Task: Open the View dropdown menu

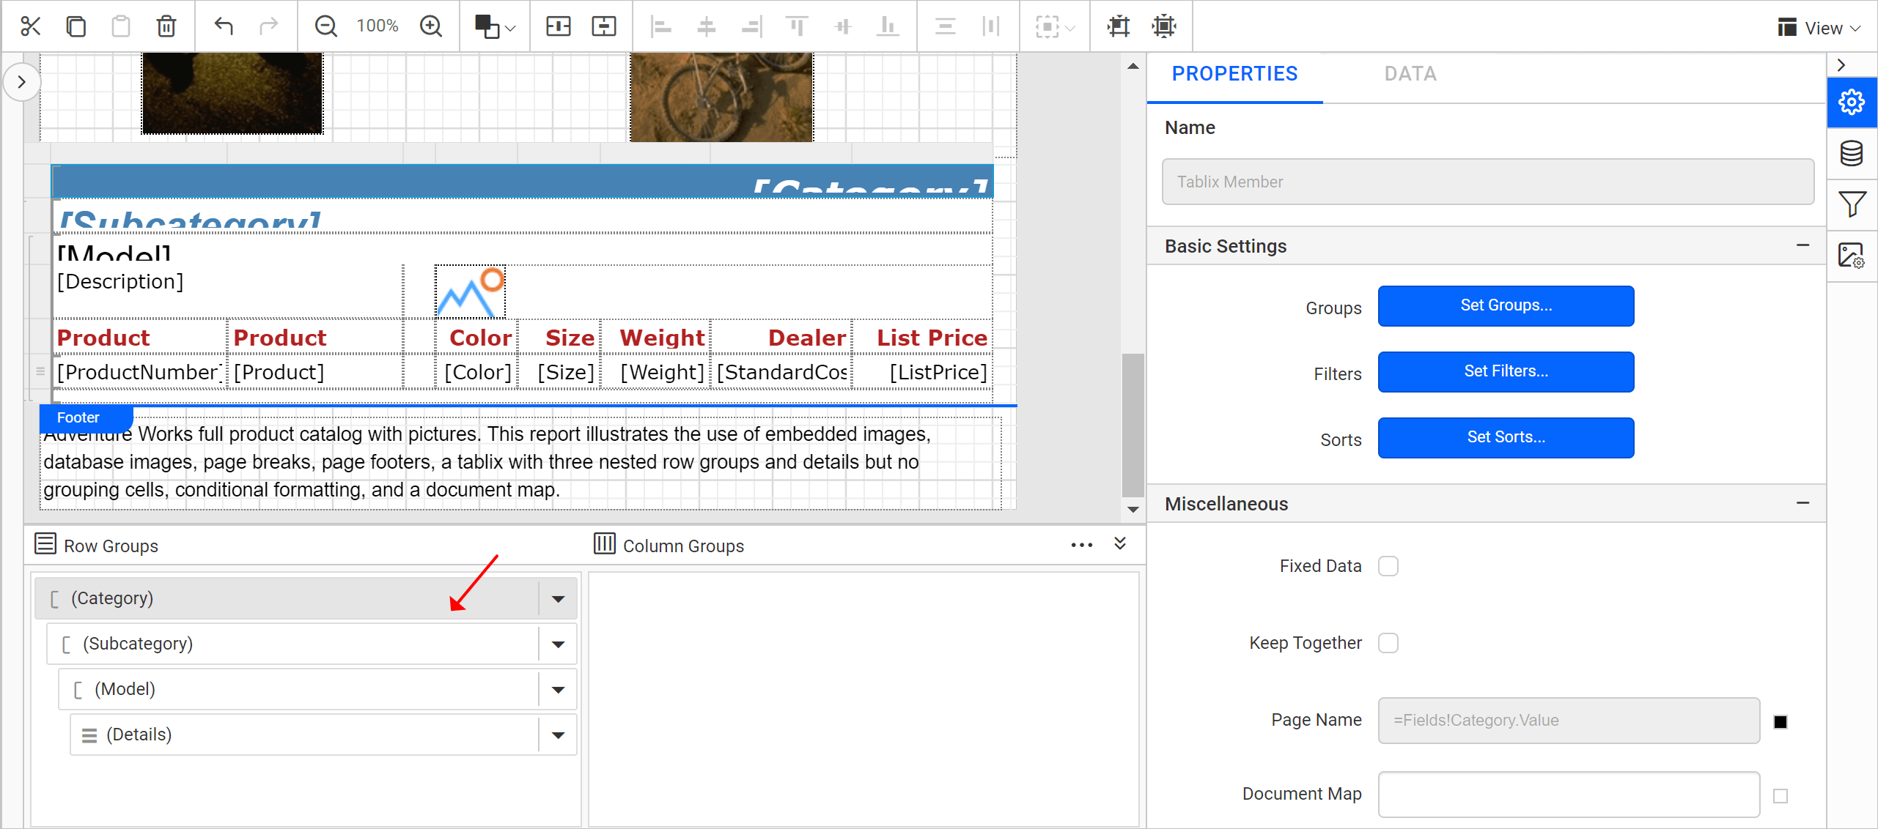Action: tap(1819, 28)
